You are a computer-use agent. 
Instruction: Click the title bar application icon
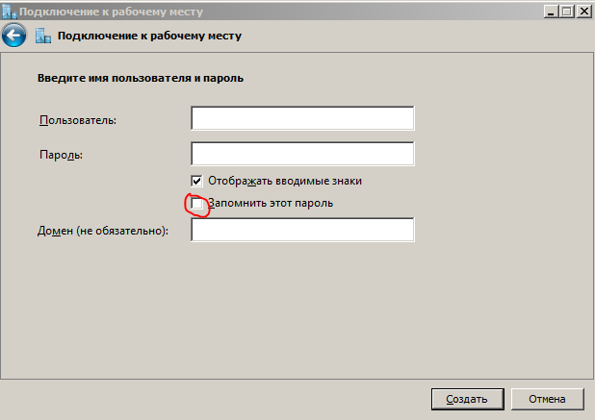9,11
